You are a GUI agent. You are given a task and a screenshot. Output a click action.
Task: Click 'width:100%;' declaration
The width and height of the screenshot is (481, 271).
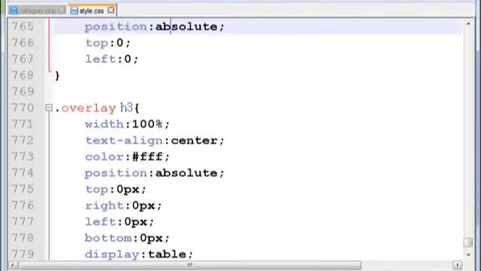pos(127,124)
